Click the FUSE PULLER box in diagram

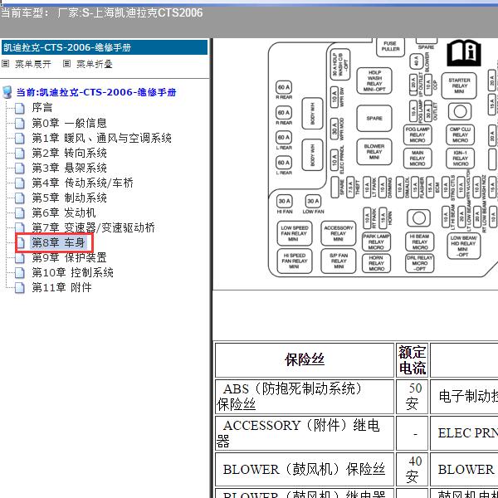(x=390, y=46)
